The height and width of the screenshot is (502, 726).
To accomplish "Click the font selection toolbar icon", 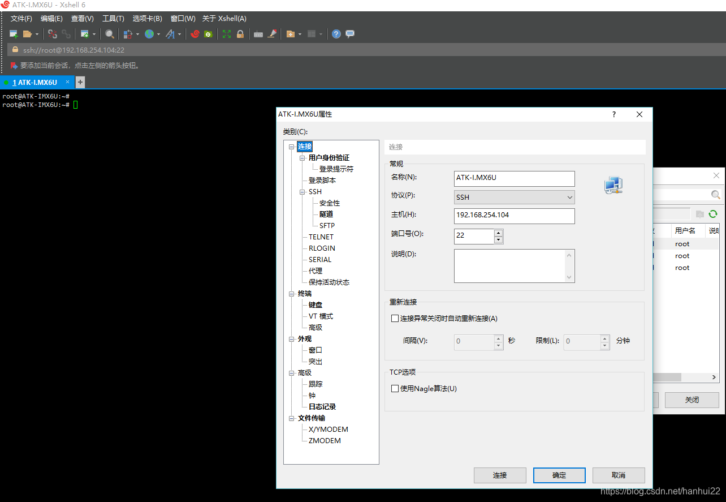I will pos(171,34).
